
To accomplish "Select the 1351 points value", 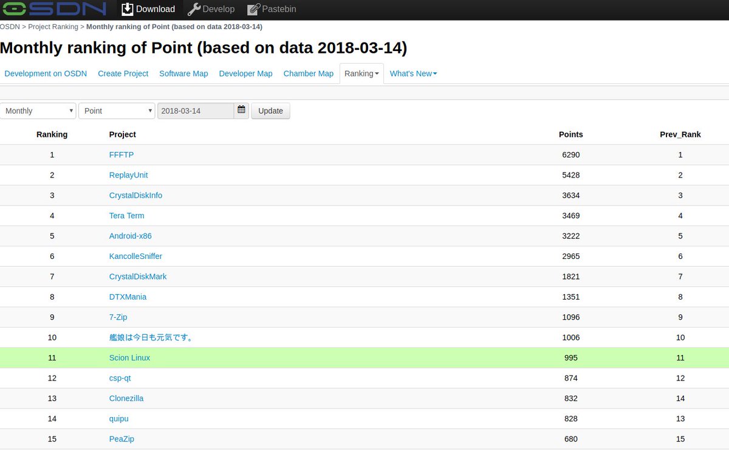I will tap(571, 297).
